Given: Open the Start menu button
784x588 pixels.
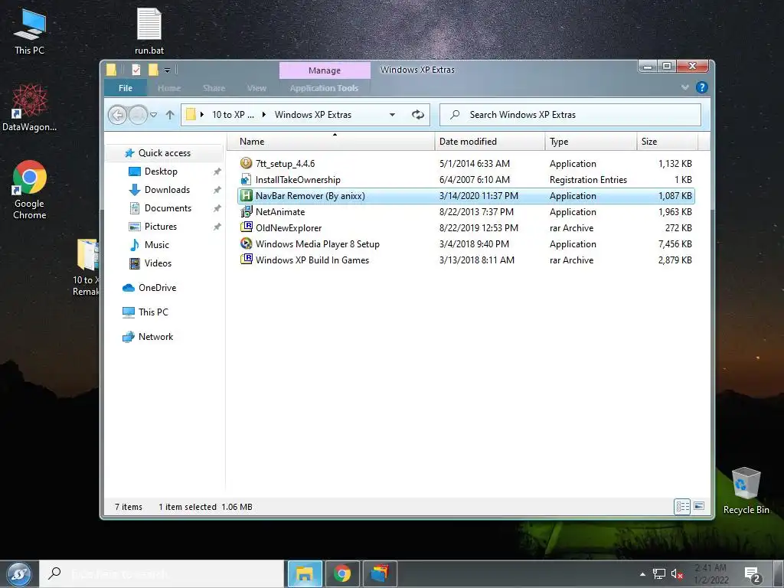Looking at the screenshot, I should [x=19, y=574].
